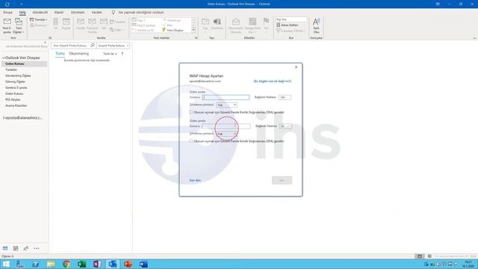
Task: Click the Geri dön link in dialog
Action: pyautogui.click(x=195, y=180)
